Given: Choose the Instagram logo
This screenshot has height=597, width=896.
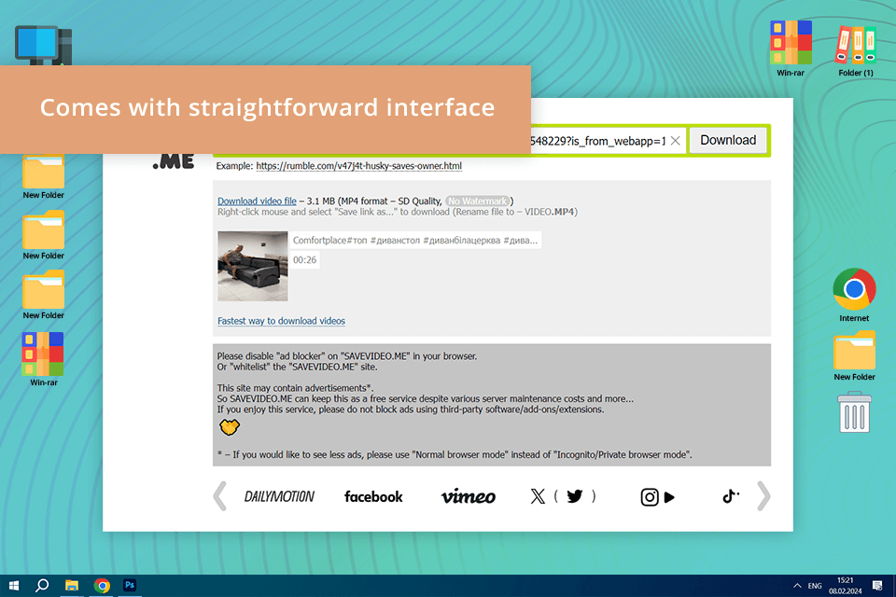Looking at the screenshot, I should pos(650,497).
